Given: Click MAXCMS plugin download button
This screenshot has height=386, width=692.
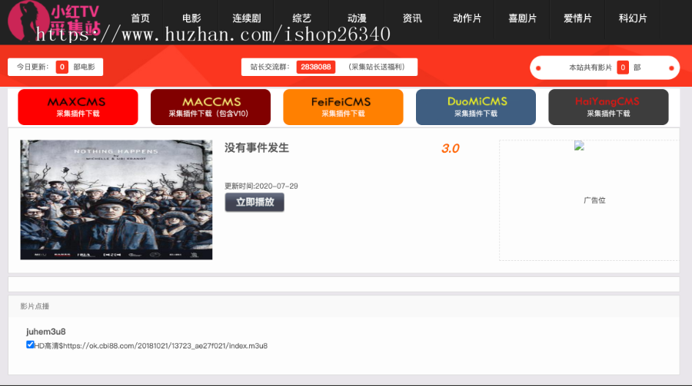Looking at the screenshot, I should [78, 107].
